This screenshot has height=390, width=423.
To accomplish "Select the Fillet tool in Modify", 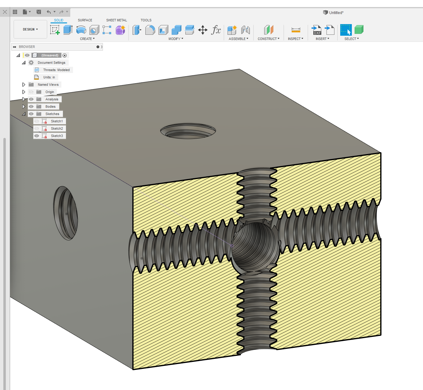I will pyautogui.click(x=150, y=30).
